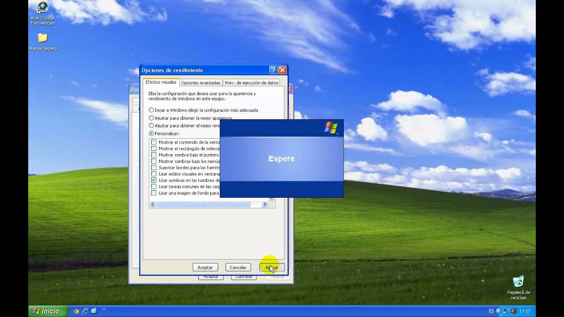Tick 'Mostrar sombra bajo el puntero' checkbox
Viewport: 564px width, 317px height.
tap(154, 155)
